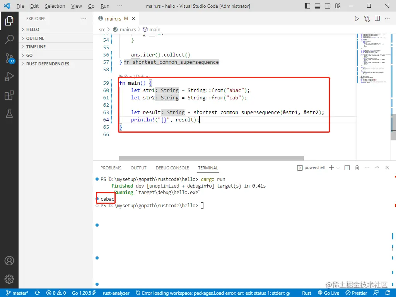This screenshot has height=297, width=396.
Task: Select the TERMINAL tab
Action: click(x=208, y=168)
